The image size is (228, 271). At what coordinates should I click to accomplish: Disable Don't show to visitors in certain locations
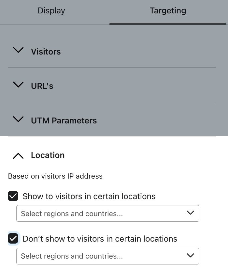pos(13,239)
